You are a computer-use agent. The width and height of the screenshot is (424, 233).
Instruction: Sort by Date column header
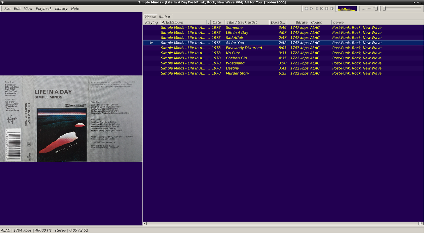pyautogui.click(x=218, y=22)
